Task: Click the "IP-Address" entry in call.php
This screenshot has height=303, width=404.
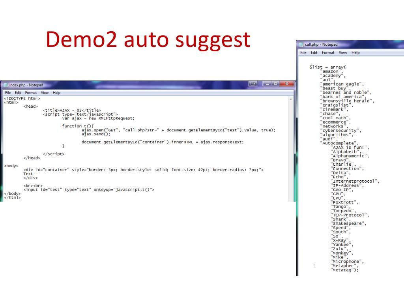Action: click(347, 185)
